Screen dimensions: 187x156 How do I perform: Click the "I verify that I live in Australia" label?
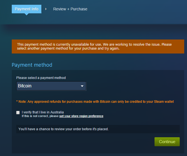pyautogui.click(x=43, y=112)
